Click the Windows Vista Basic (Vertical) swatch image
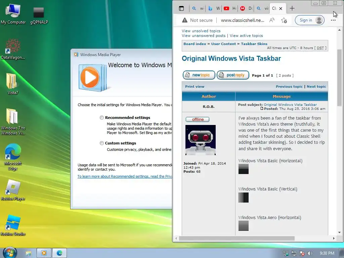This screenshot has width=344, height=258. tap(244, 198)
